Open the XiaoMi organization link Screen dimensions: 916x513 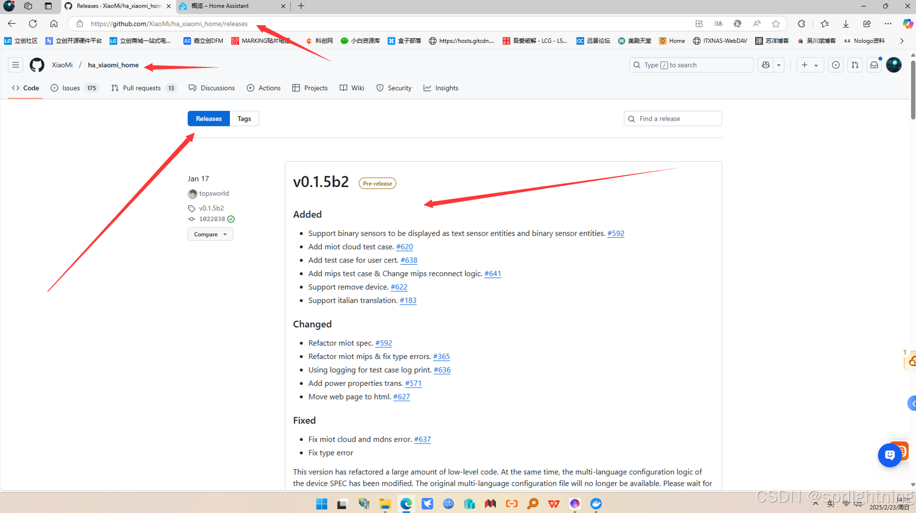pyautogui.click(x=62, y=65)
